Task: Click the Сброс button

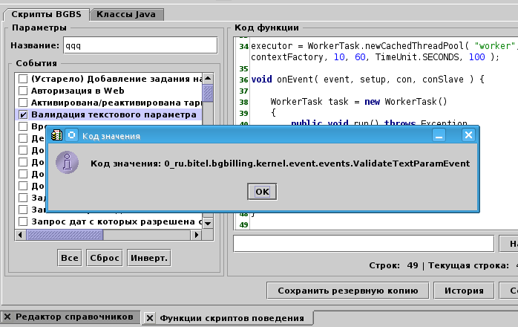Action: pos(105,258)
